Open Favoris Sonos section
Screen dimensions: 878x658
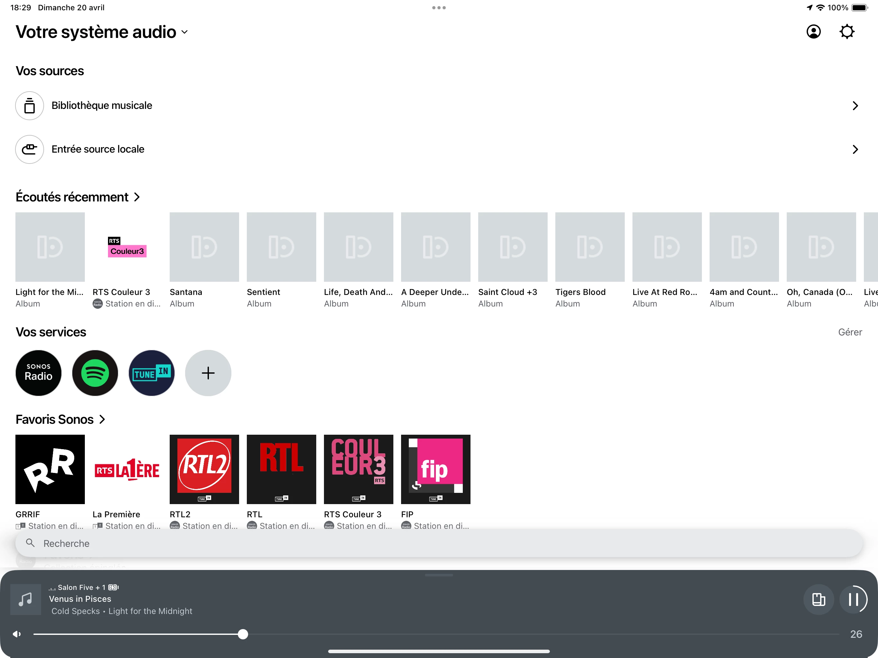[60, 419]
